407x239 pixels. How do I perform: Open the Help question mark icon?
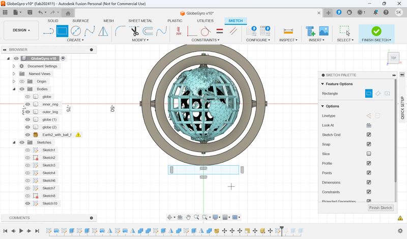[386, 12]
